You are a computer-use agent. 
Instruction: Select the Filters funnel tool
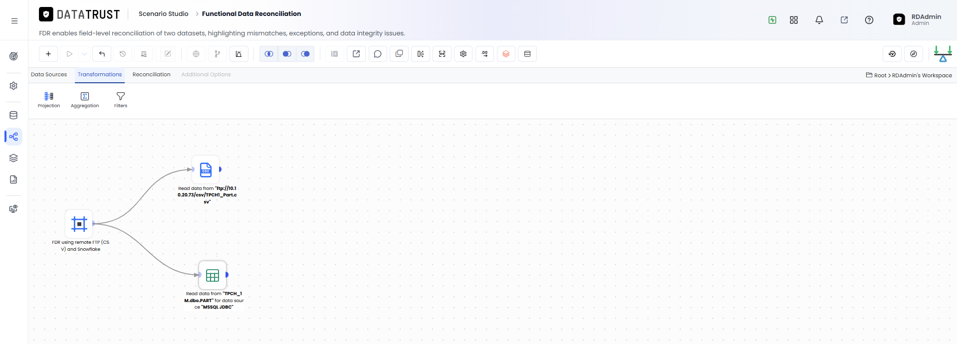[121, 100]
